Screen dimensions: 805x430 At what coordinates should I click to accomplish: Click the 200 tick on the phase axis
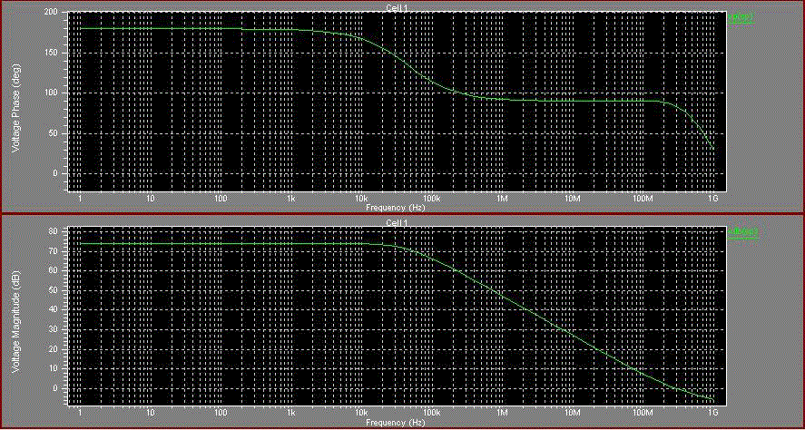tap(51, 14)
